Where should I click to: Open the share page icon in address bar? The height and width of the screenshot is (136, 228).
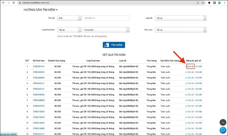click(198, 3)
